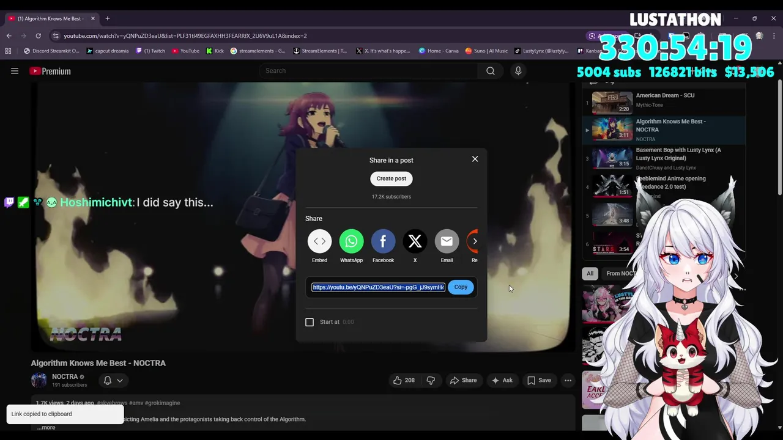Like the video thumbs up
The image size is (783, 440).
click(x=403, y=380)
